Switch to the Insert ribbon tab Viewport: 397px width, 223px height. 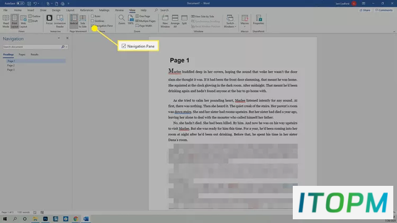30,11
